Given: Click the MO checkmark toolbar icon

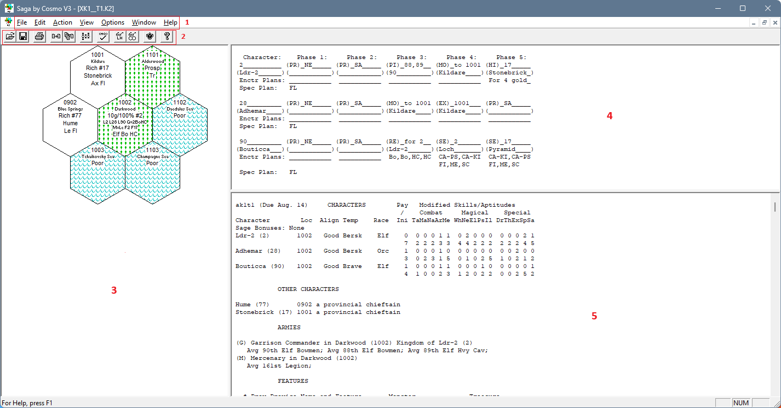Looking at the screenshot, I should click(103, 37).
